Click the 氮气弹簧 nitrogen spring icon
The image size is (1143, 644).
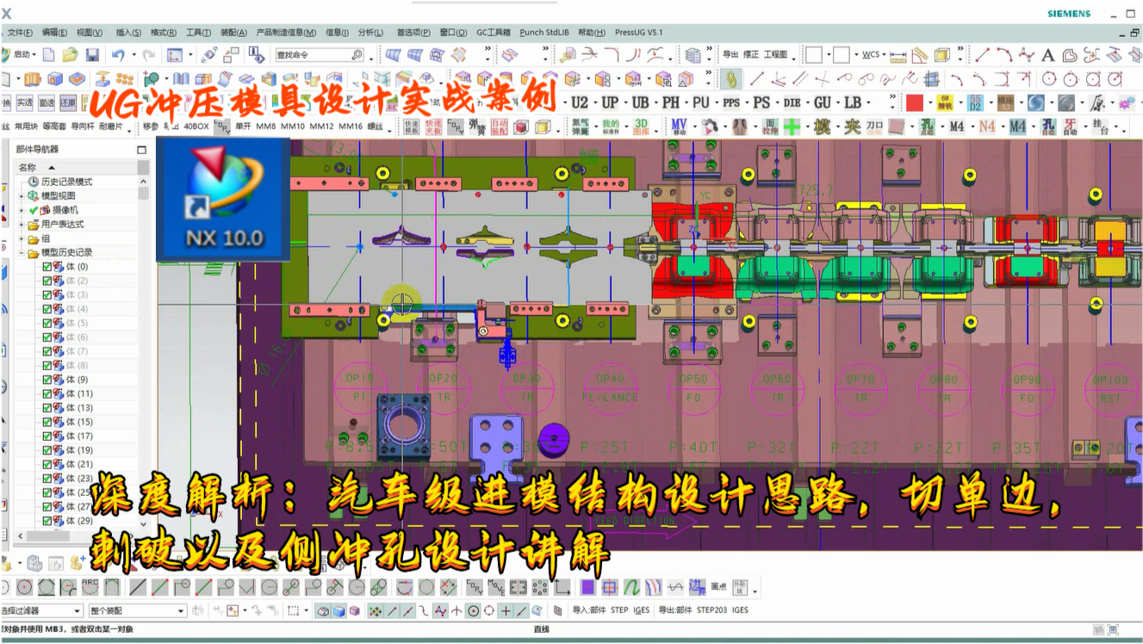(580, 127)
